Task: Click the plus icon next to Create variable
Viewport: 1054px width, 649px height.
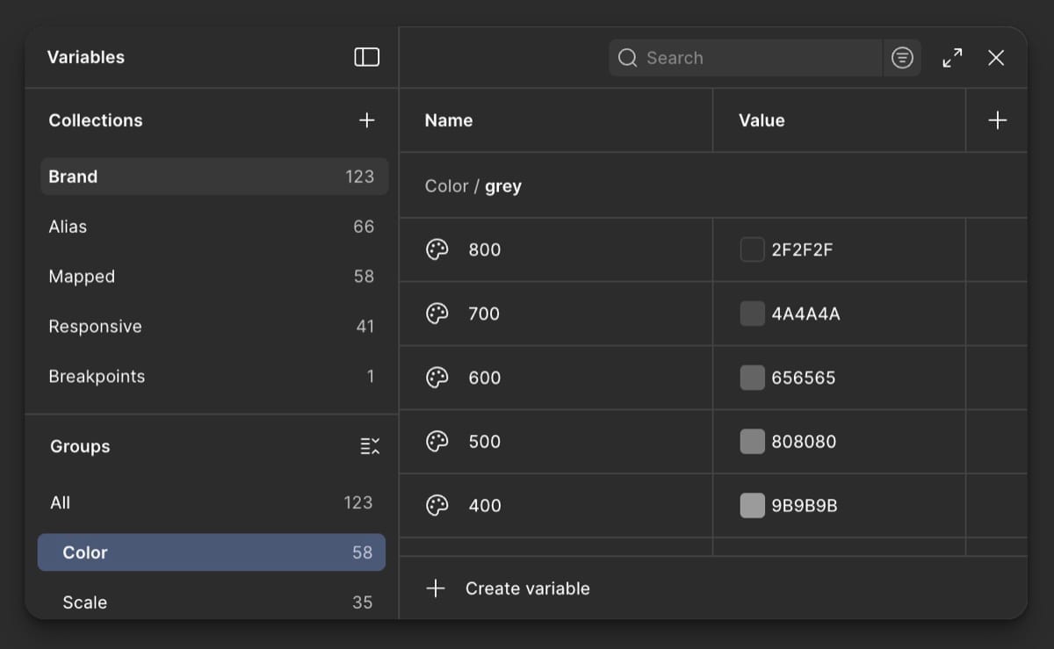Action: click(x=436, y=588)
